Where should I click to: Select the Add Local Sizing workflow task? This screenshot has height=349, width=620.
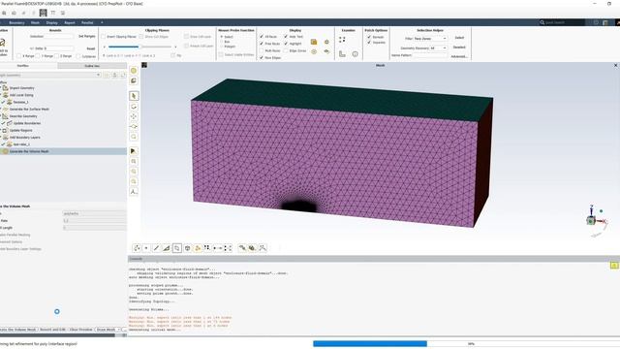tap(21, 95)
